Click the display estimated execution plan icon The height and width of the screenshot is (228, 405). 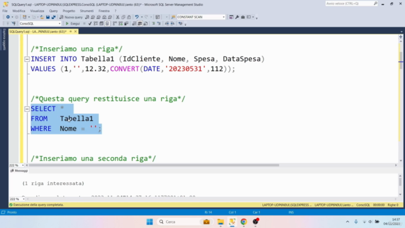(96, 23)
